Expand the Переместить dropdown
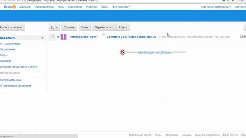The width and height of the screenshot is (246, 138). (x=104, y=27)
